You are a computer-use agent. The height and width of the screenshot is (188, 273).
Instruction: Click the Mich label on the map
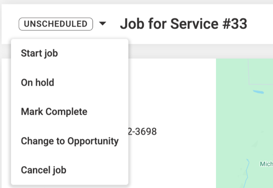point(266,164)
